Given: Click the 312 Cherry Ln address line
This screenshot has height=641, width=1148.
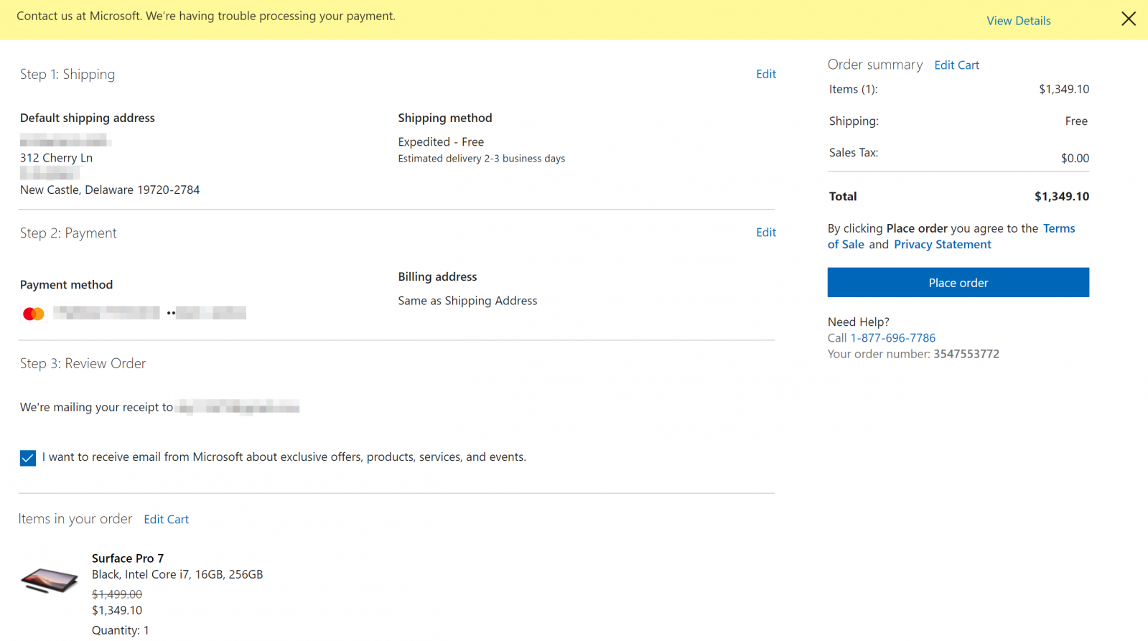Looking at the screenshot, I should tap(56, 158).
